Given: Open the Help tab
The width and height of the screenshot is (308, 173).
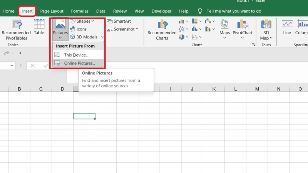Looking at the screenshot, I should click(x=184, y=11).
